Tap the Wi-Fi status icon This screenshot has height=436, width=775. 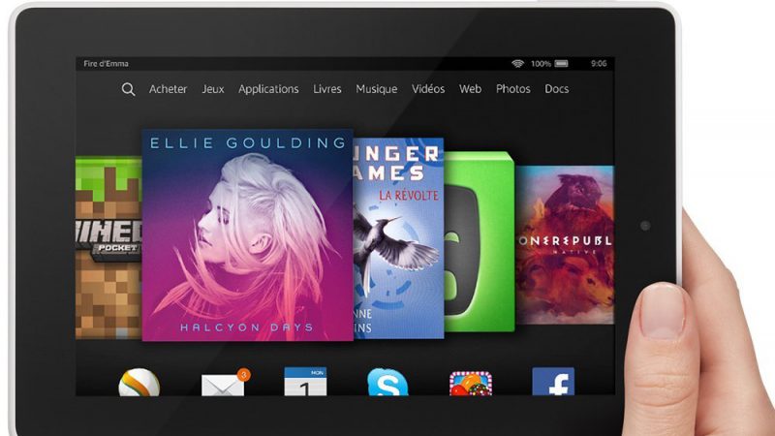point(518,64)
